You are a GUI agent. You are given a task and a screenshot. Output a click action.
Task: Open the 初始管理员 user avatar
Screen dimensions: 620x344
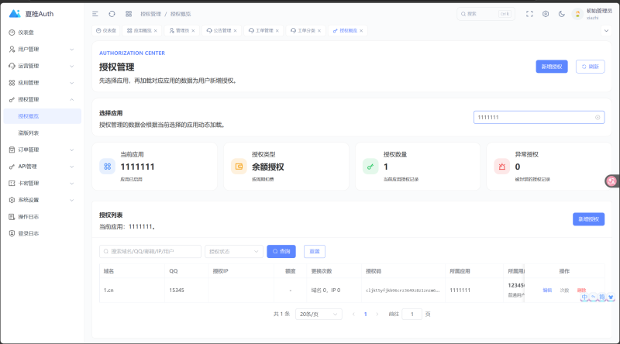pos(577,14)
